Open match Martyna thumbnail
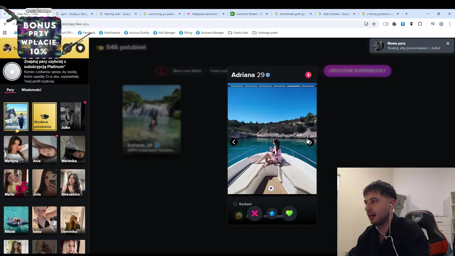Screen dimensions: 455x256 (16, 150)
